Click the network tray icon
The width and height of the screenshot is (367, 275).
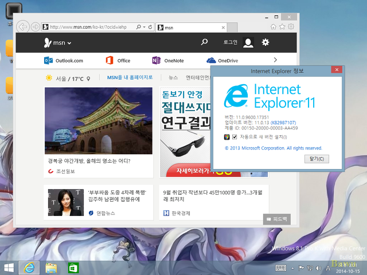pyautogui.click(x=310, y=268)
